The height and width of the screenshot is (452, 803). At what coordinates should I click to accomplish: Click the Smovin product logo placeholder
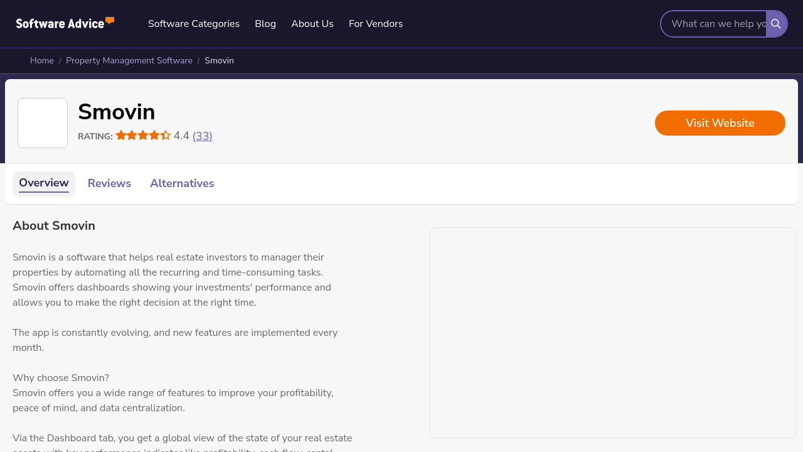[43, 123]
